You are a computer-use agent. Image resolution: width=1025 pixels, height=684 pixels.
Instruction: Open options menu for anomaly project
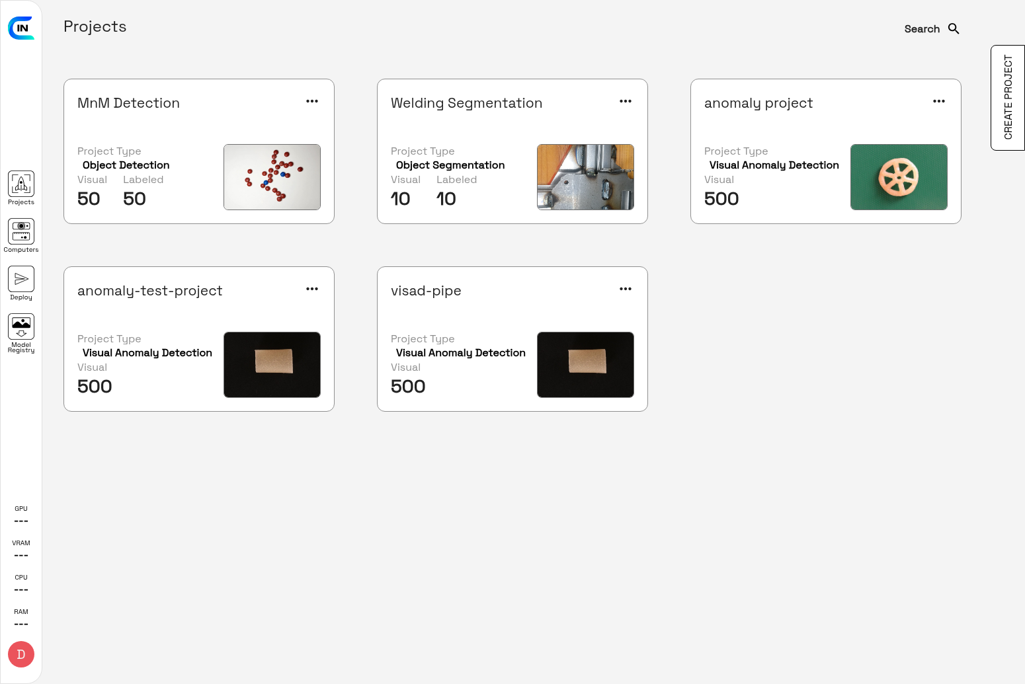click(938, 101)
